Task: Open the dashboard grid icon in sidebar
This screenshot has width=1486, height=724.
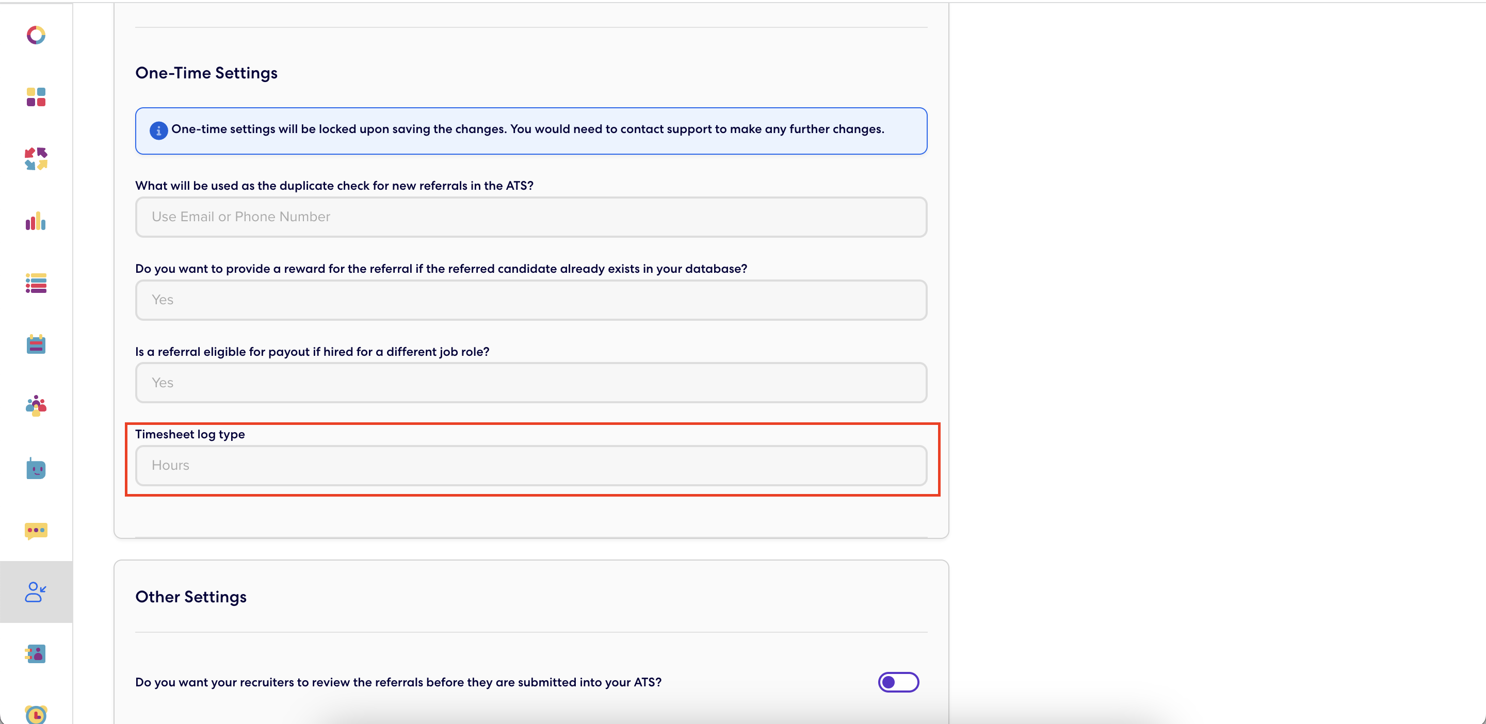Action: pyautogui.click(x=36, y=97)
